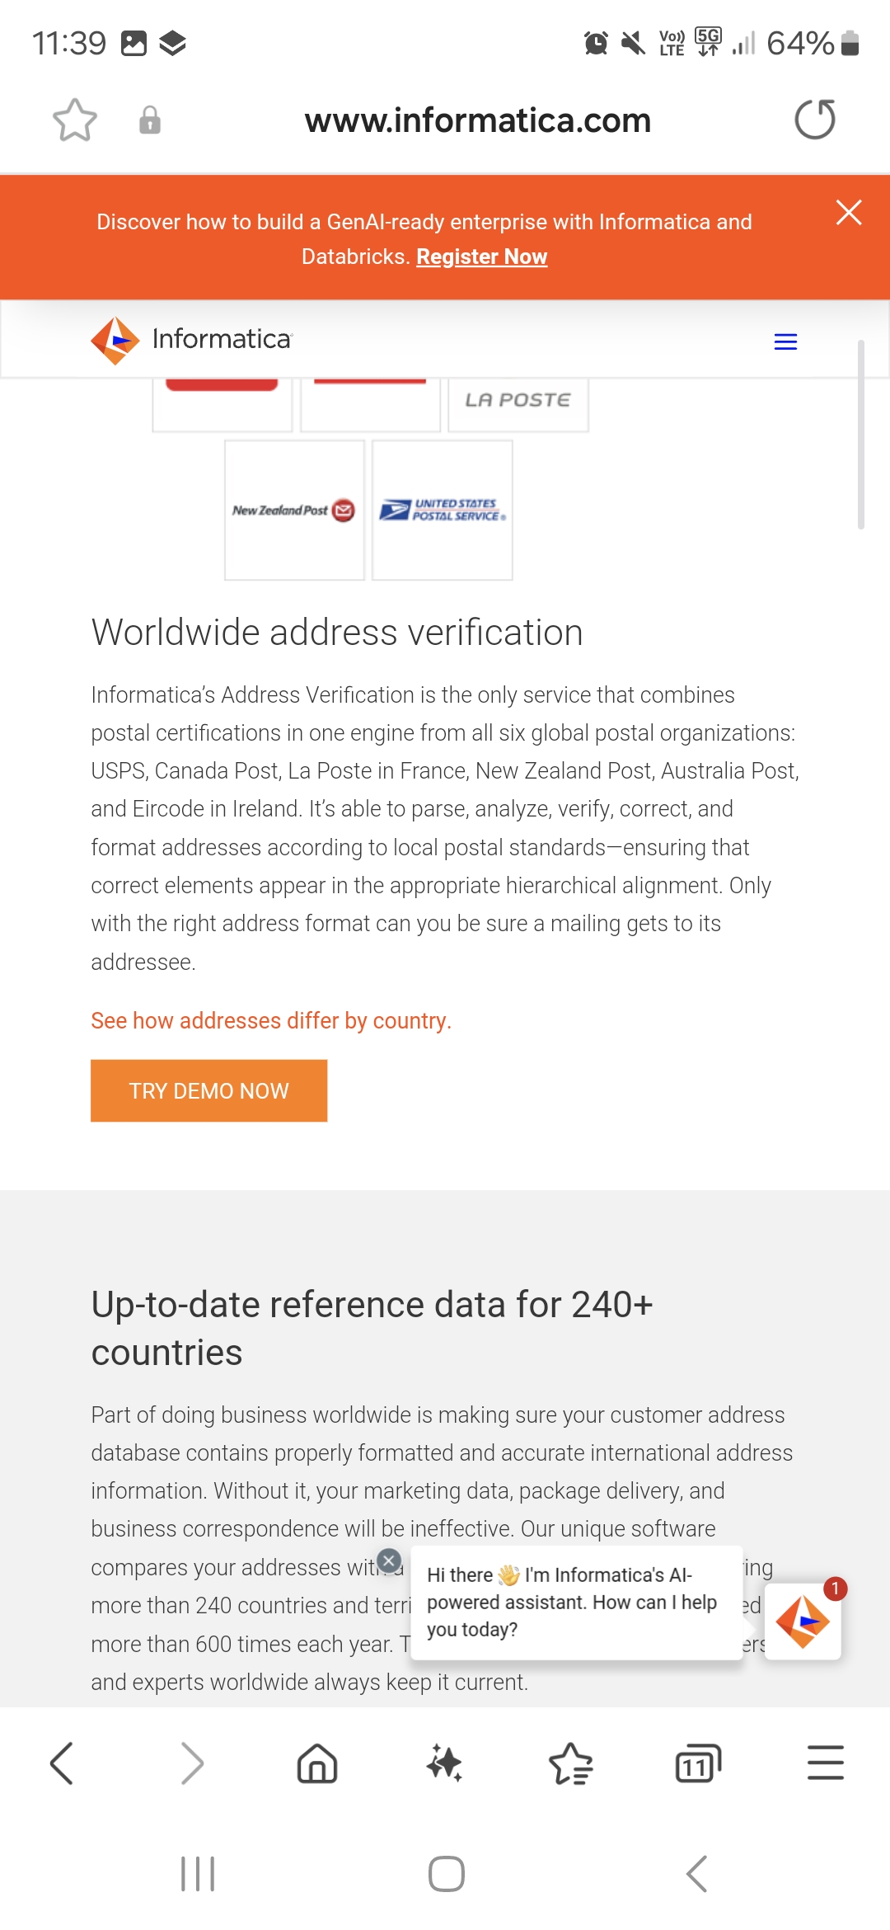Tap the Android recent apps button
Screen dimensions: 890x1930
point(198,1874)
